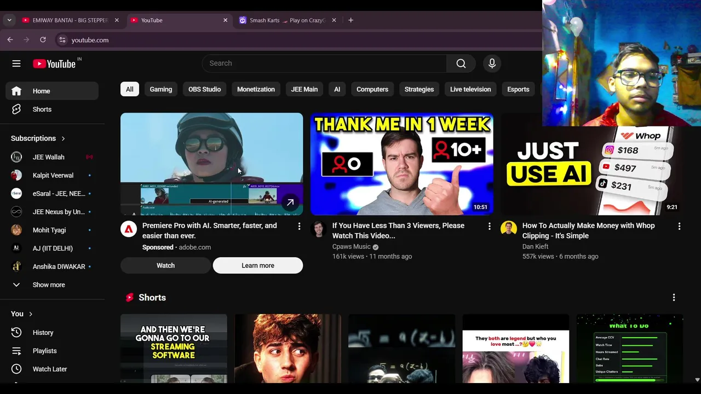
Task: Select the AI filter chip
Action: [x=337, y=89]
